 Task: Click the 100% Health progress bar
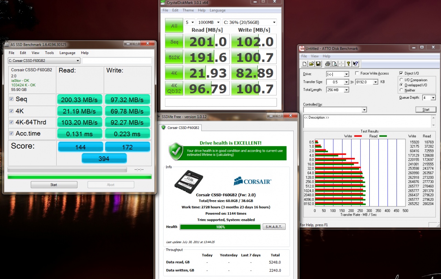(220, 227)
